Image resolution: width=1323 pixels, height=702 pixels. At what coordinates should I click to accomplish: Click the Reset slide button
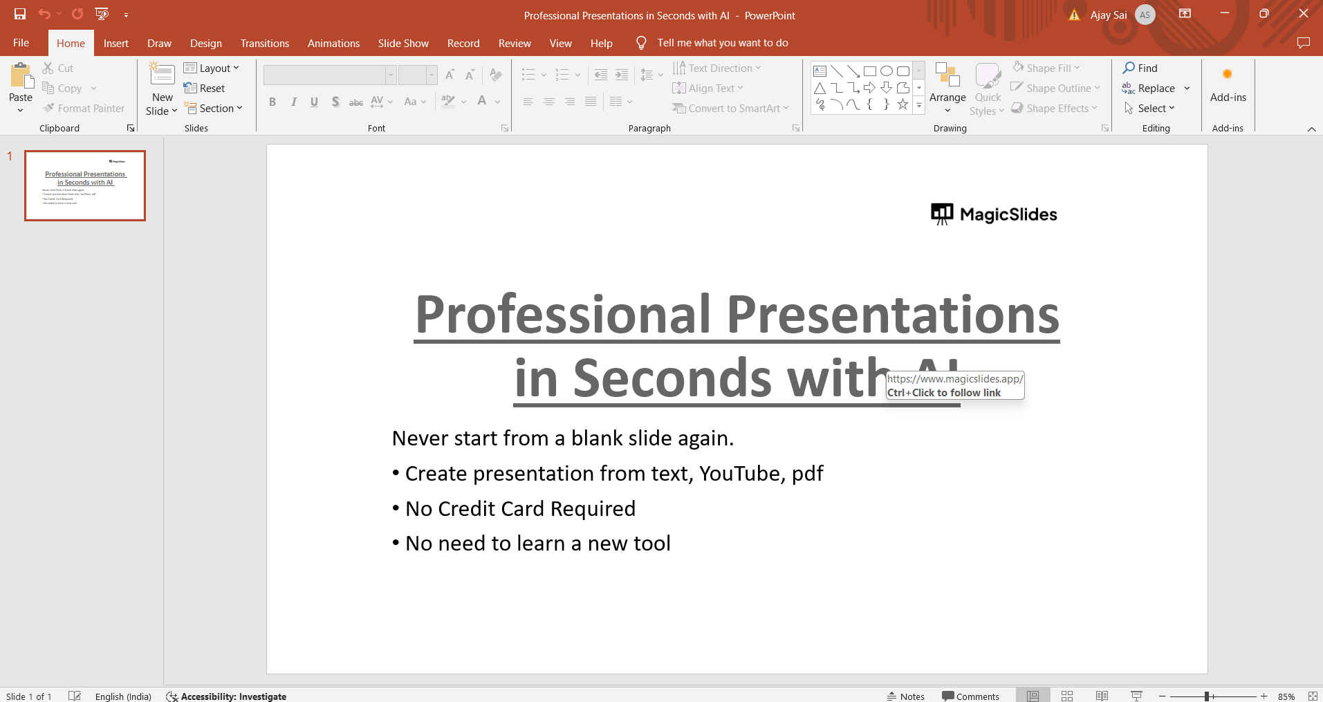205,89
